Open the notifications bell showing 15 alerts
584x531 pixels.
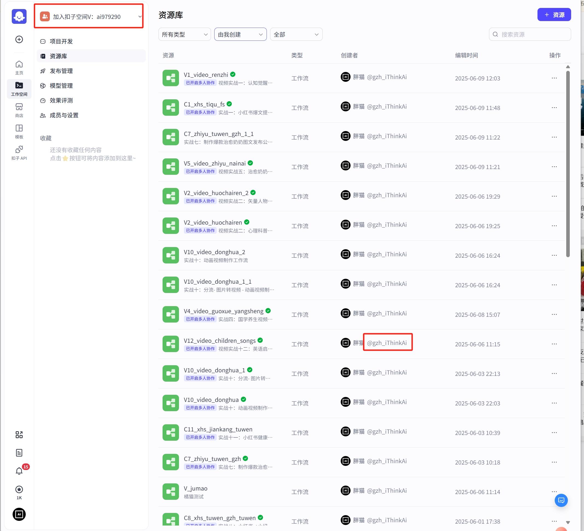tap(19, 471)
